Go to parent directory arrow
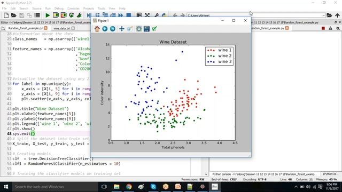The width and height of the screenshot is (342, 192). click(337, 15)
